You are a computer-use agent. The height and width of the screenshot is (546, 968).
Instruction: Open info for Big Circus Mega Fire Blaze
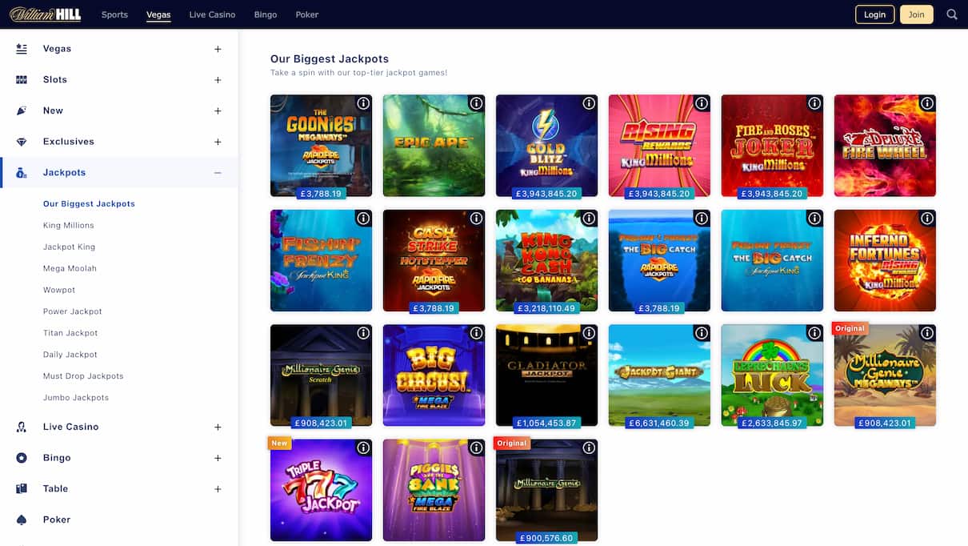[476, 333]
